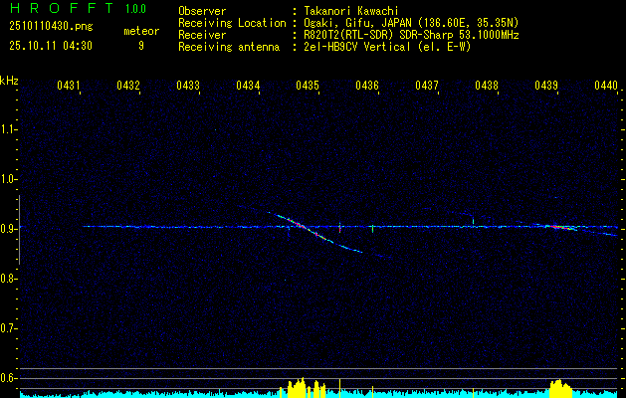
Task: Click the meteor count value 9
Action: 140,45
